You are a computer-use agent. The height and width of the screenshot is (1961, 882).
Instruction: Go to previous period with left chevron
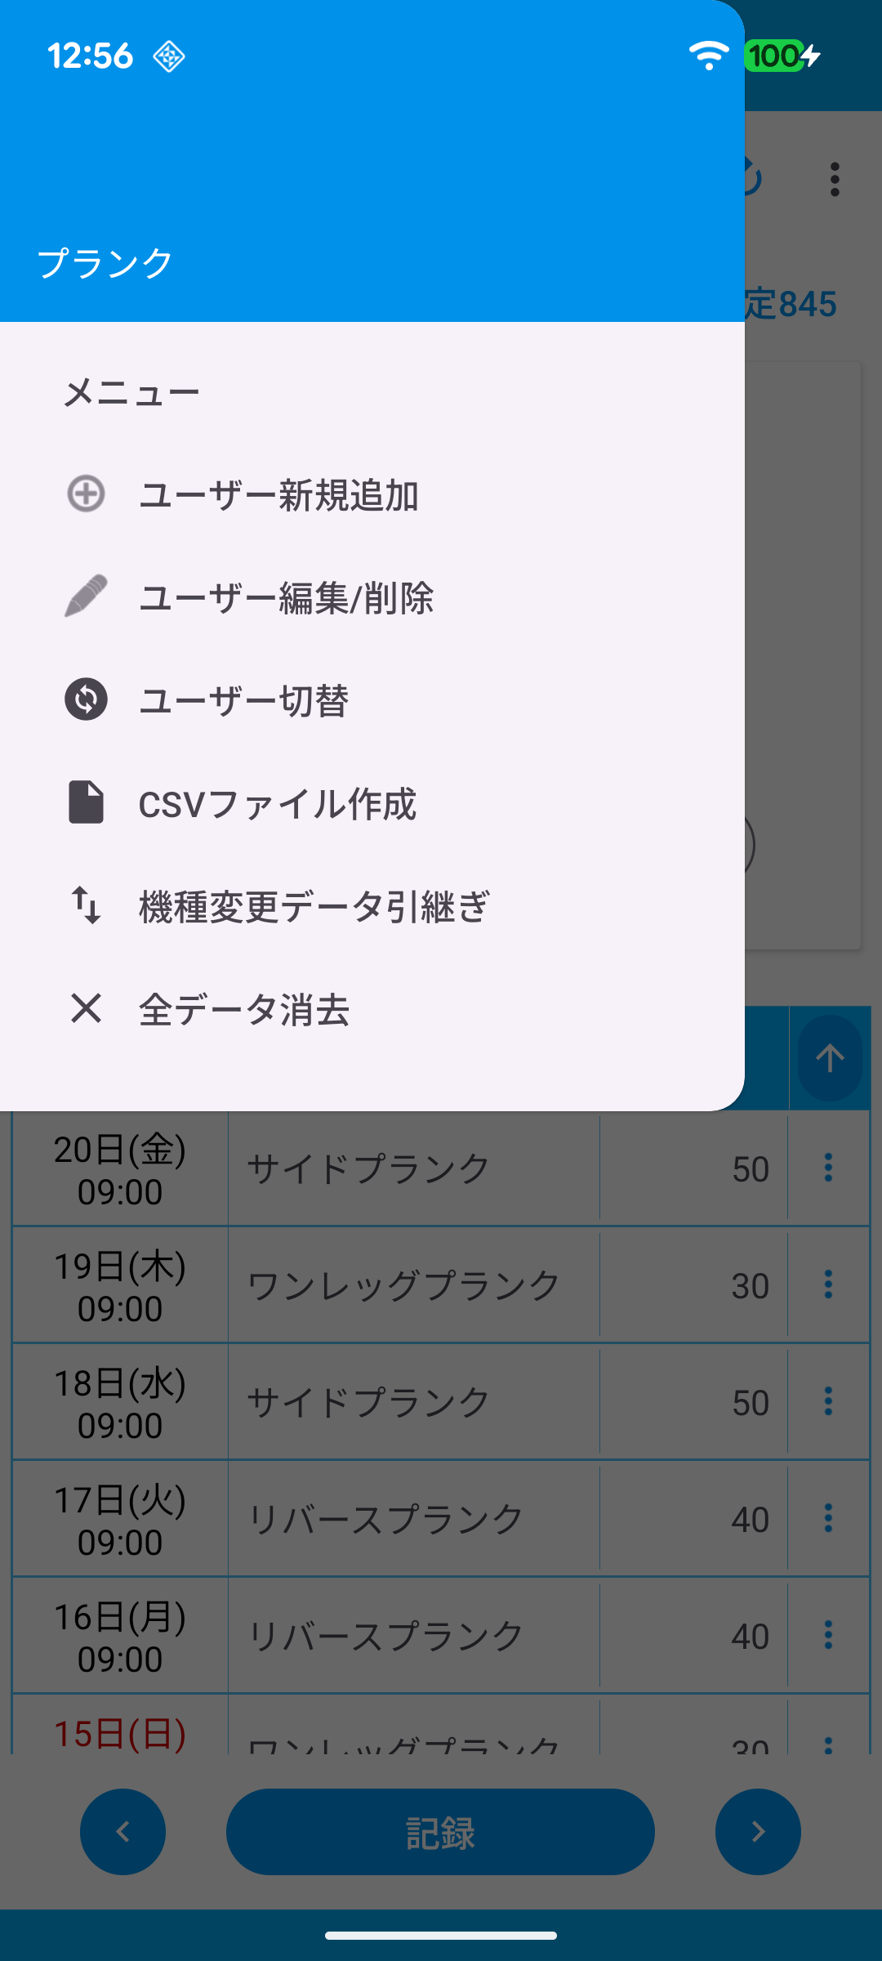(x=123, y=1832)
